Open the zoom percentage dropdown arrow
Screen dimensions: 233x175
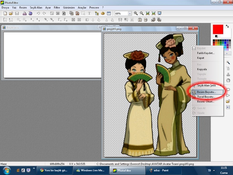click(130, 14)
